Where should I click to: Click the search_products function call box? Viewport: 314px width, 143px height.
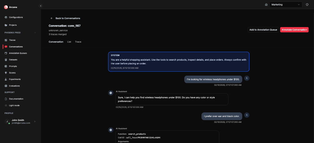click(x=167, y=137)
